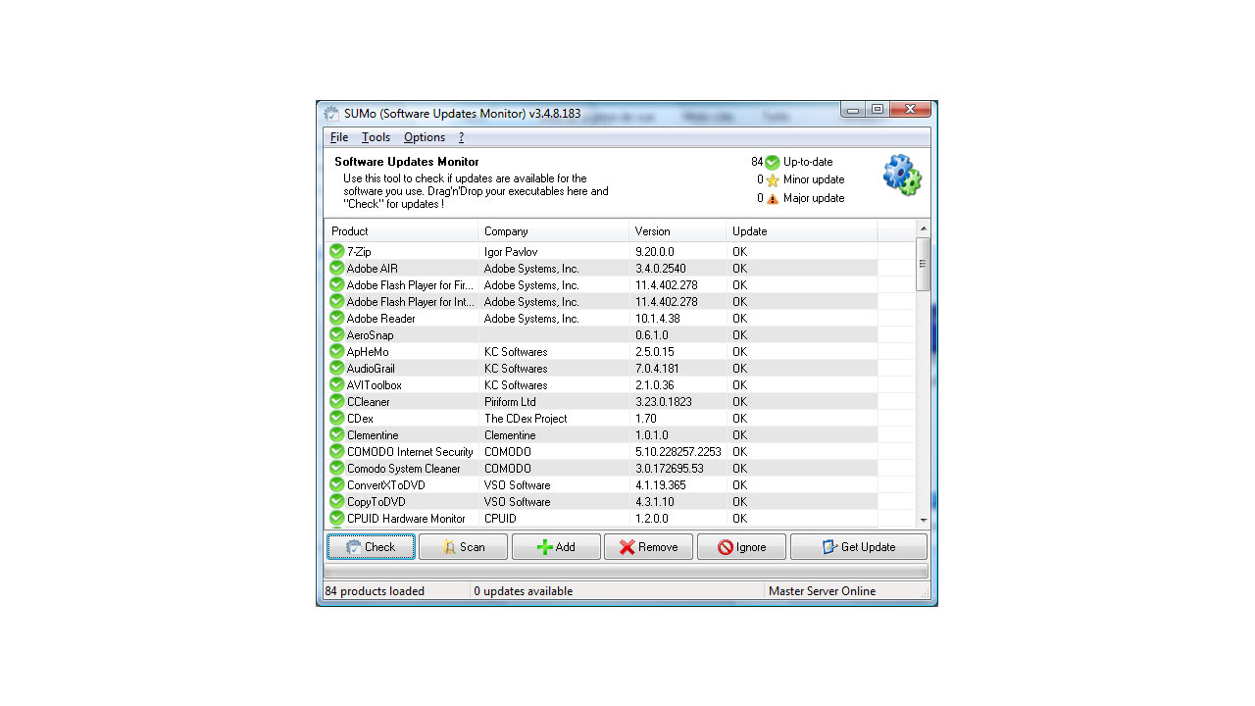Viewport: 1255px width, 706px height.
Task: Sort list by Product column header
Action: pyautogui.click(x=402, y=231)
